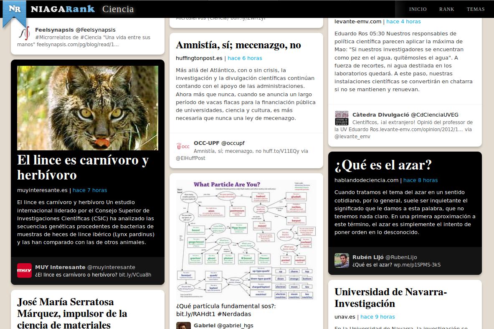494x329 pixels.
Task: Open the '¿Qué es el azar?' headline
Action: click(x=383, y=165)
